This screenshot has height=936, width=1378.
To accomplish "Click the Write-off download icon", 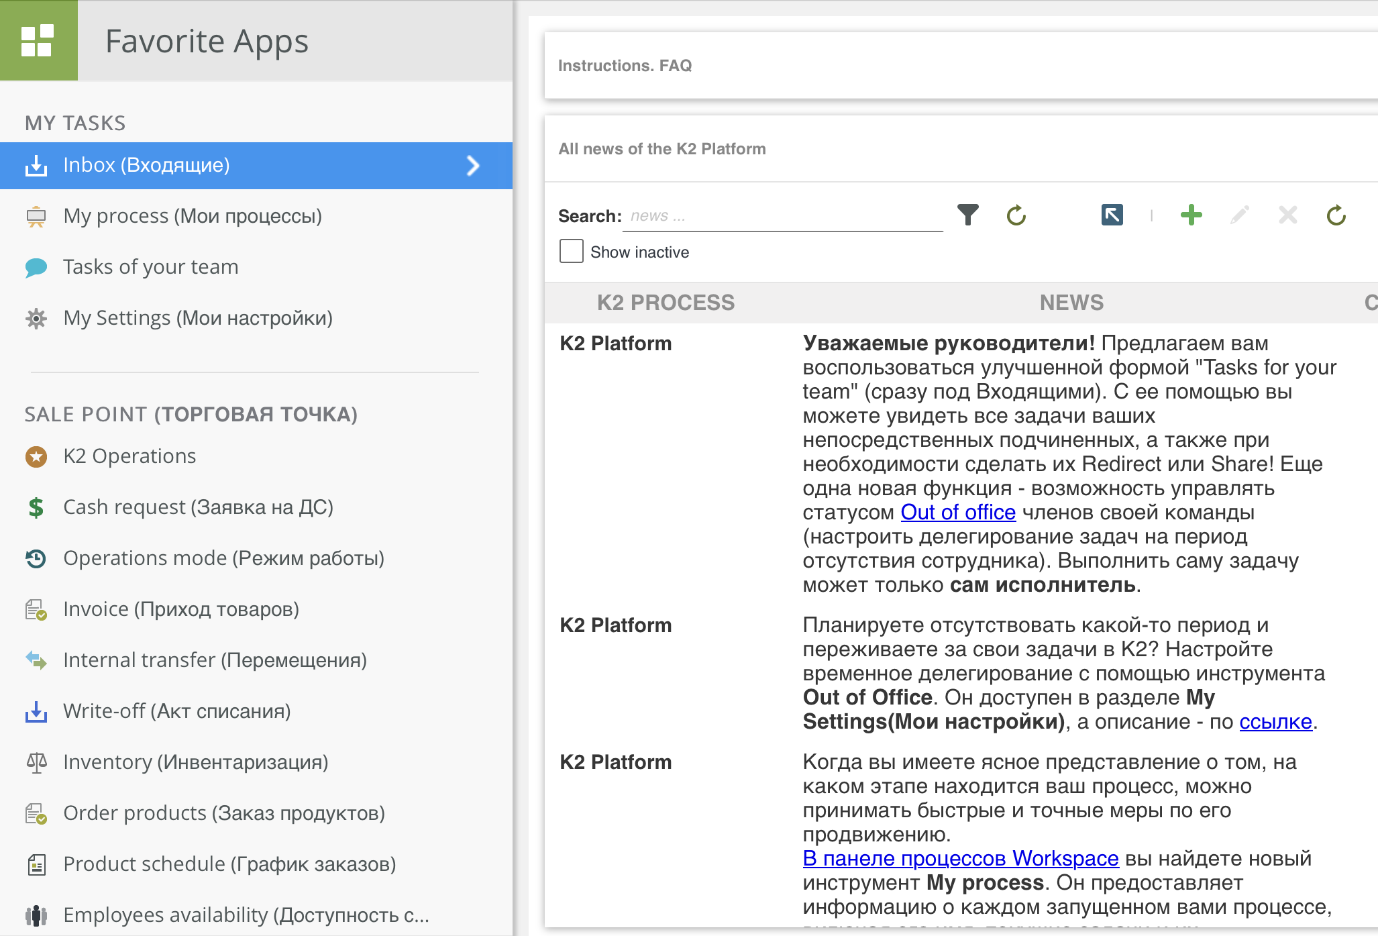I will point(36,712).
